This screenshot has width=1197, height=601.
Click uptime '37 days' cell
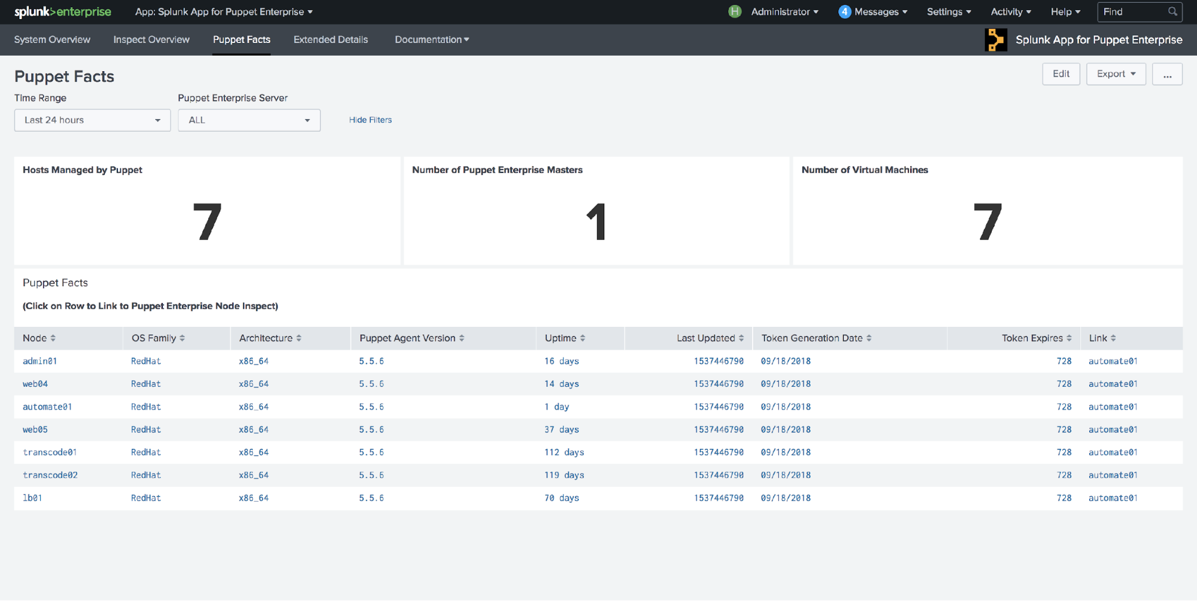(562, 430)
